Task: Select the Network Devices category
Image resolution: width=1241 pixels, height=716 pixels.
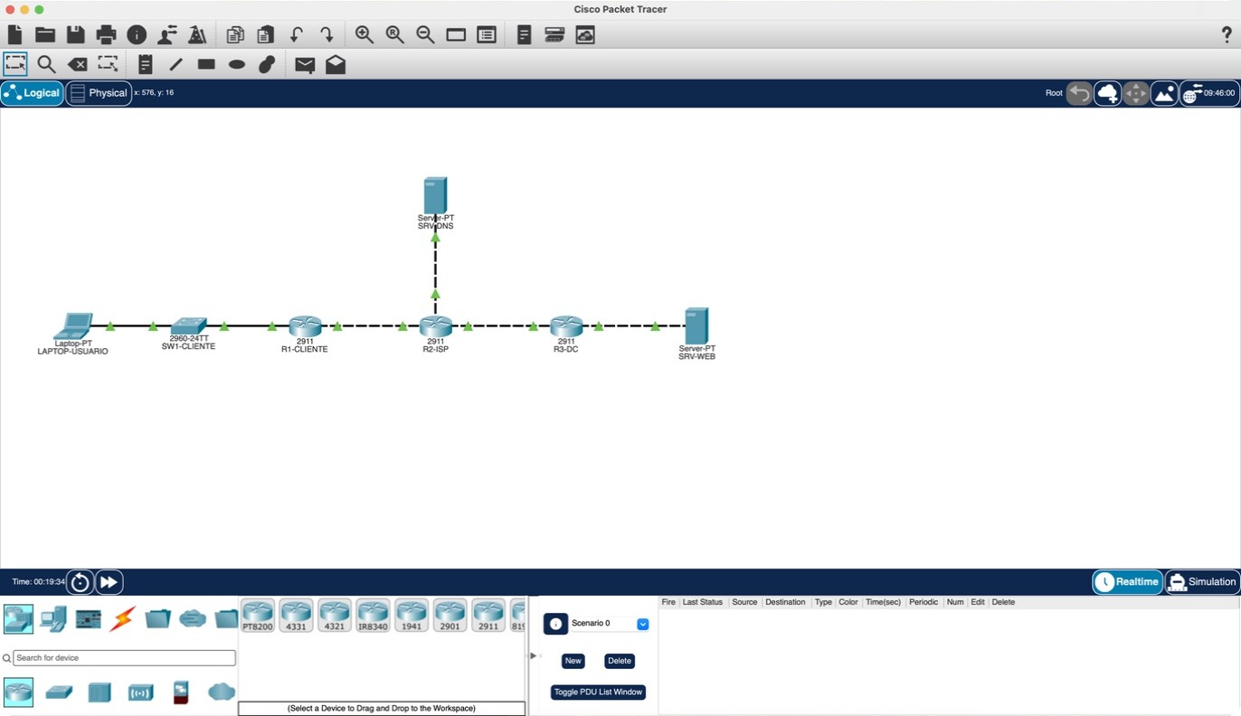Action: [x=18, y=618]
